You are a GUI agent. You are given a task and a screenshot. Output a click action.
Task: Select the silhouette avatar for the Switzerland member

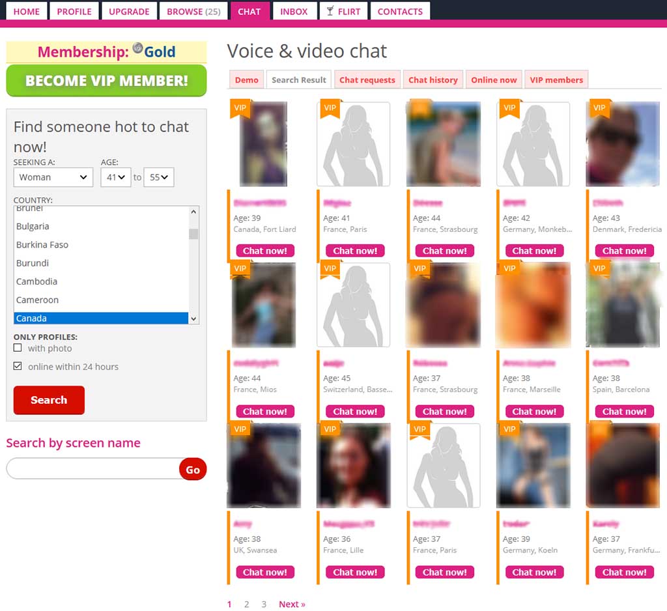point(354,305)
